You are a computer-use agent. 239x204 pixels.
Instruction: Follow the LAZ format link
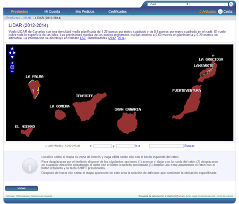(x=83, y=38)
